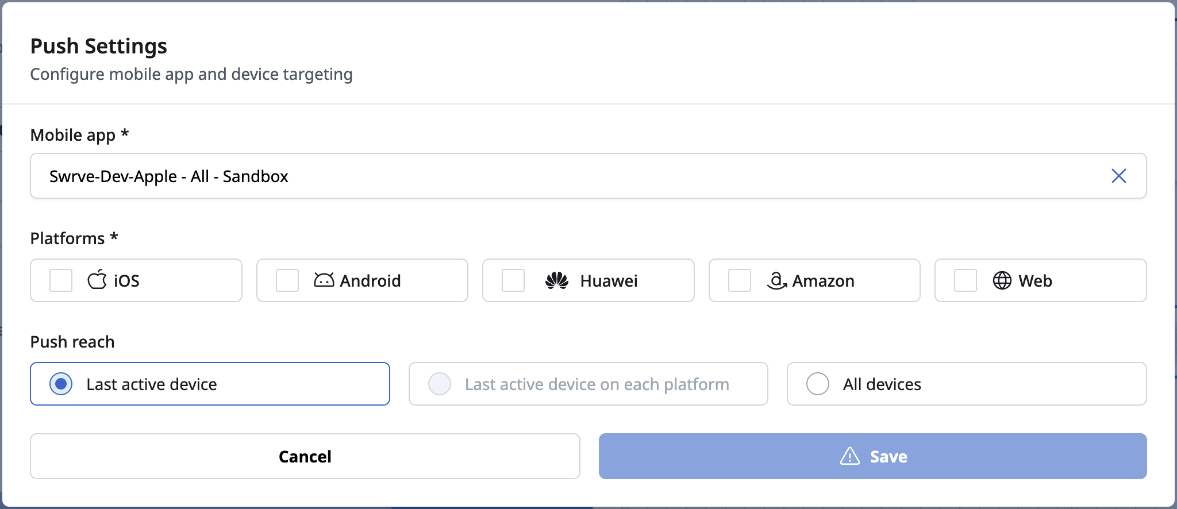Screen dimensions: 1177x509
Task: Click the Save button label
Action: (x=888, y=457)
